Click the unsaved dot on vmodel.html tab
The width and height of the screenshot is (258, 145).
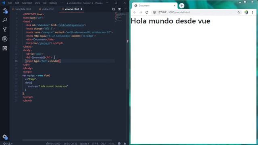(x=81, y=9)
